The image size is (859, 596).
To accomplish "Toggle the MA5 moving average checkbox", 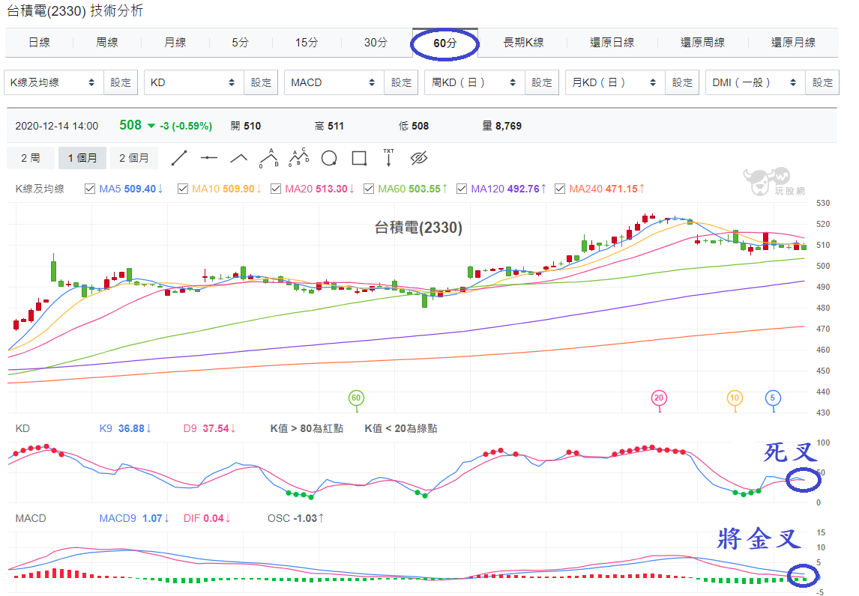I will [90, 189].
